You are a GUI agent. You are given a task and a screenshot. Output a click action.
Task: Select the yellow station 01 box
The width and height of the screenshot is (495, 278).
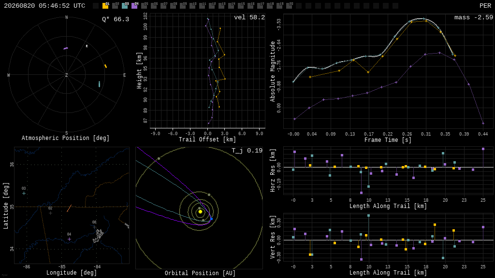coord(105,5)
